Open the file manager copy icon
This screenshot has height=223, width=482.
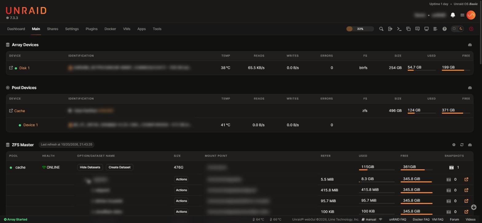click(x=408, y=29)
